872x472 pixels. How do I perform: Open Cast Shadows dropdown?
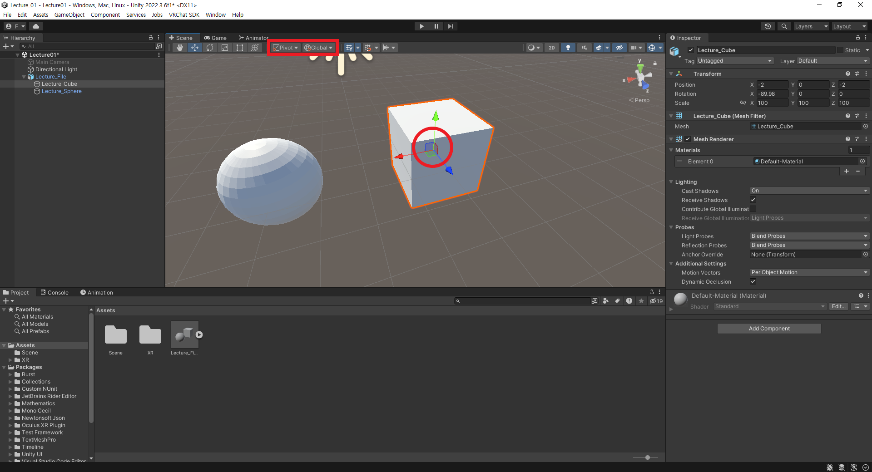coord(809,191)
